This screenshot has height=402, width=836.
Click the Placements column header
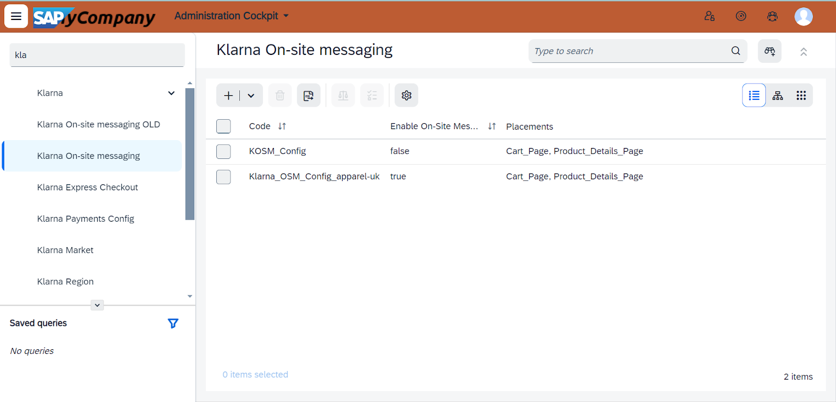pyautogui.click(x=529, y=127)
